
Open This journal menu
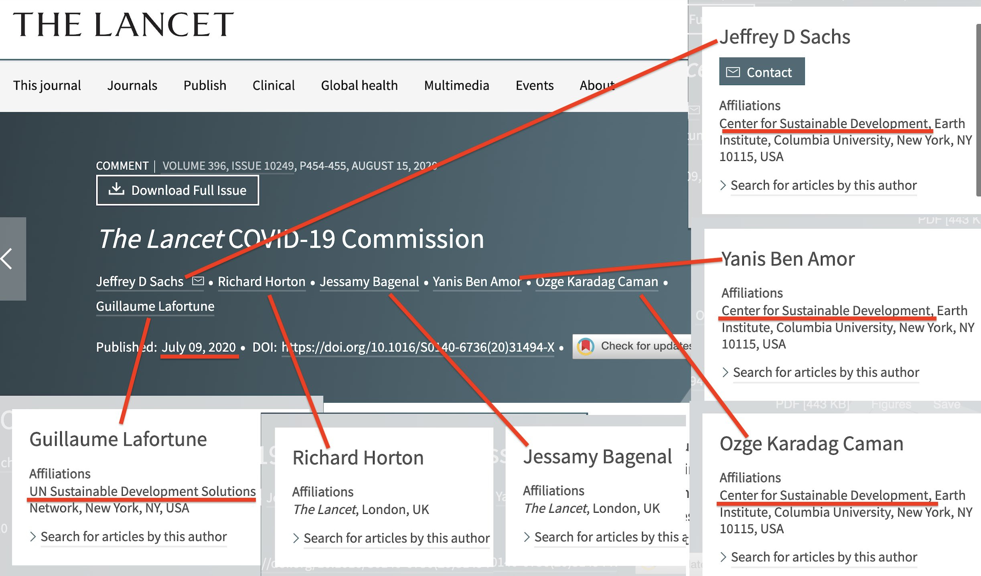click(47, 85)
